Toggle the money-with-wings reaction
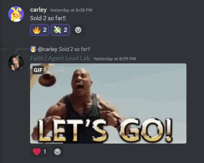The width and height of the screenshot is (204, 163). pos(60,30)
